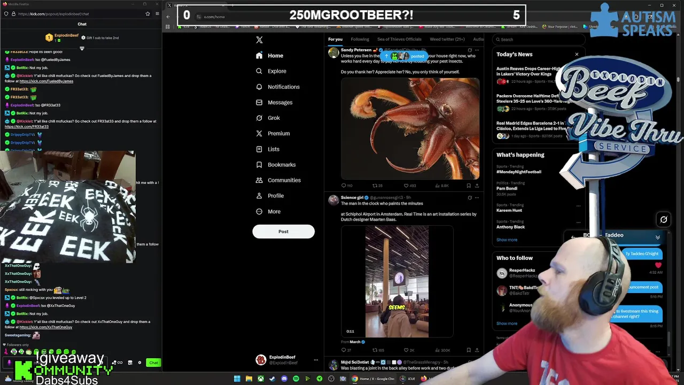Open Windows Start menu on taskbar

(x=237, y=379)
